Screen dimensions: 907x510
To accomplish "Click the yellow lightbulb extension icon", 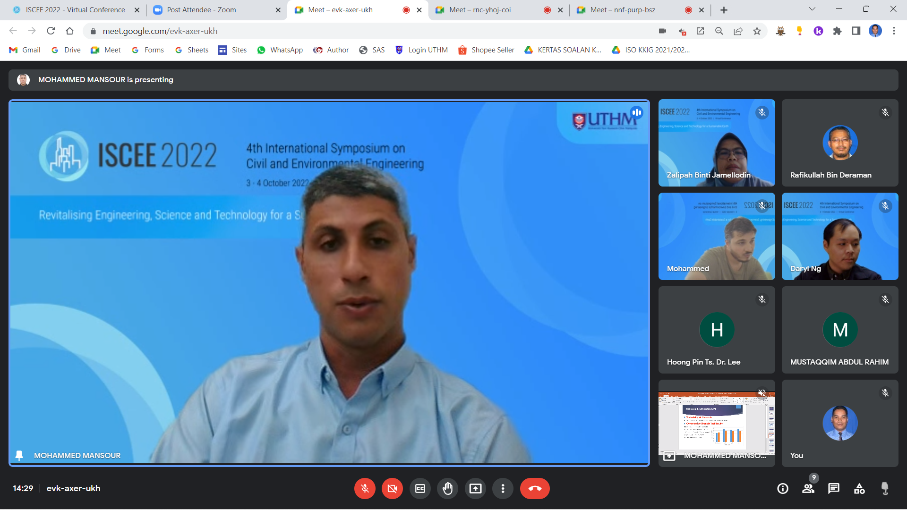I will (799, 31).
